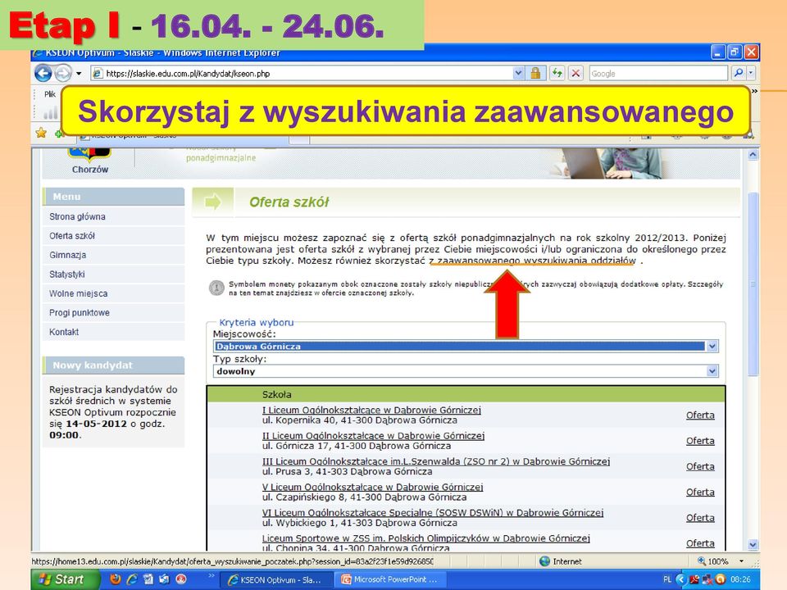Open Statystyki menu item
This screenshot has height=590, width=787.
click(x=66, y=274)
